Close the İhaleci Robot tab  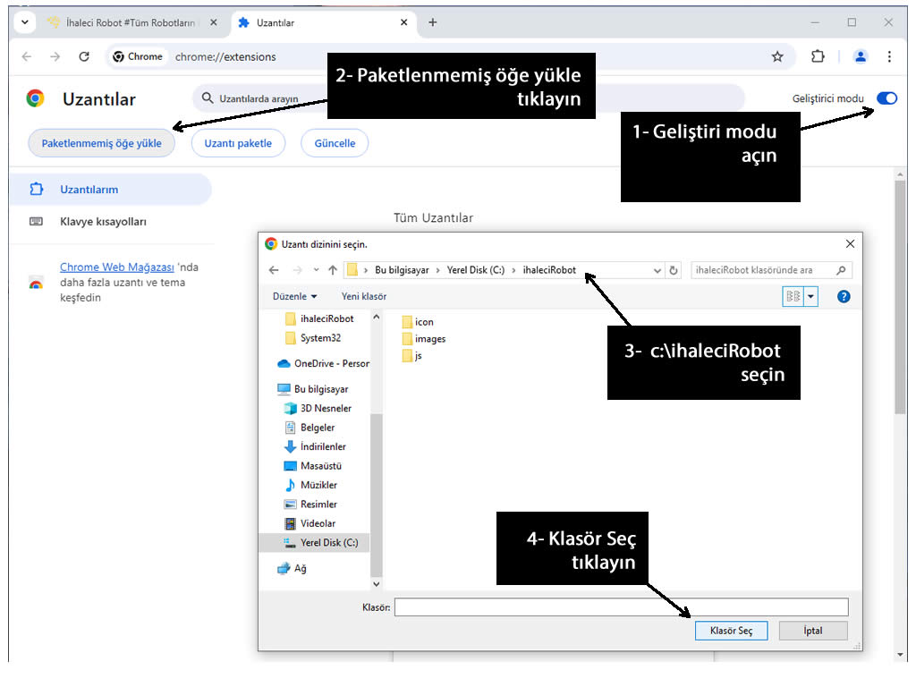point(213,22)
